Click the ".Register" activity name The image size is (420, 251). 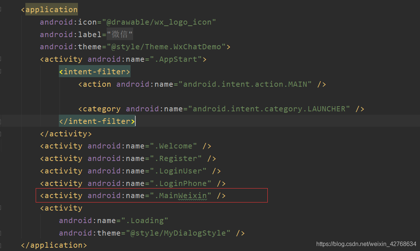pyautogui.click(x=176, y=158)
